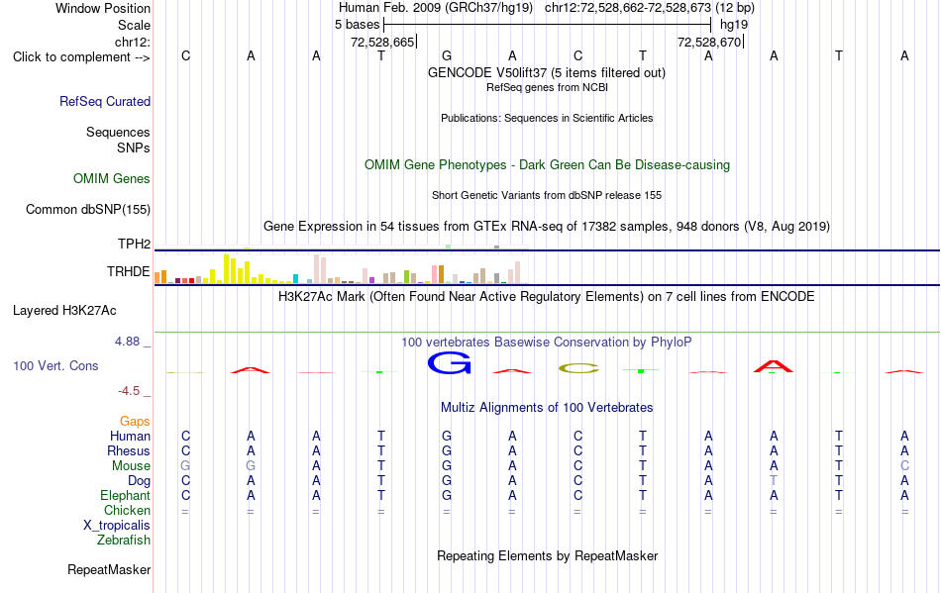This screenshot has height=593, width=941.
Task: Click base G in the reference sequence row
Action: [447, 55]
